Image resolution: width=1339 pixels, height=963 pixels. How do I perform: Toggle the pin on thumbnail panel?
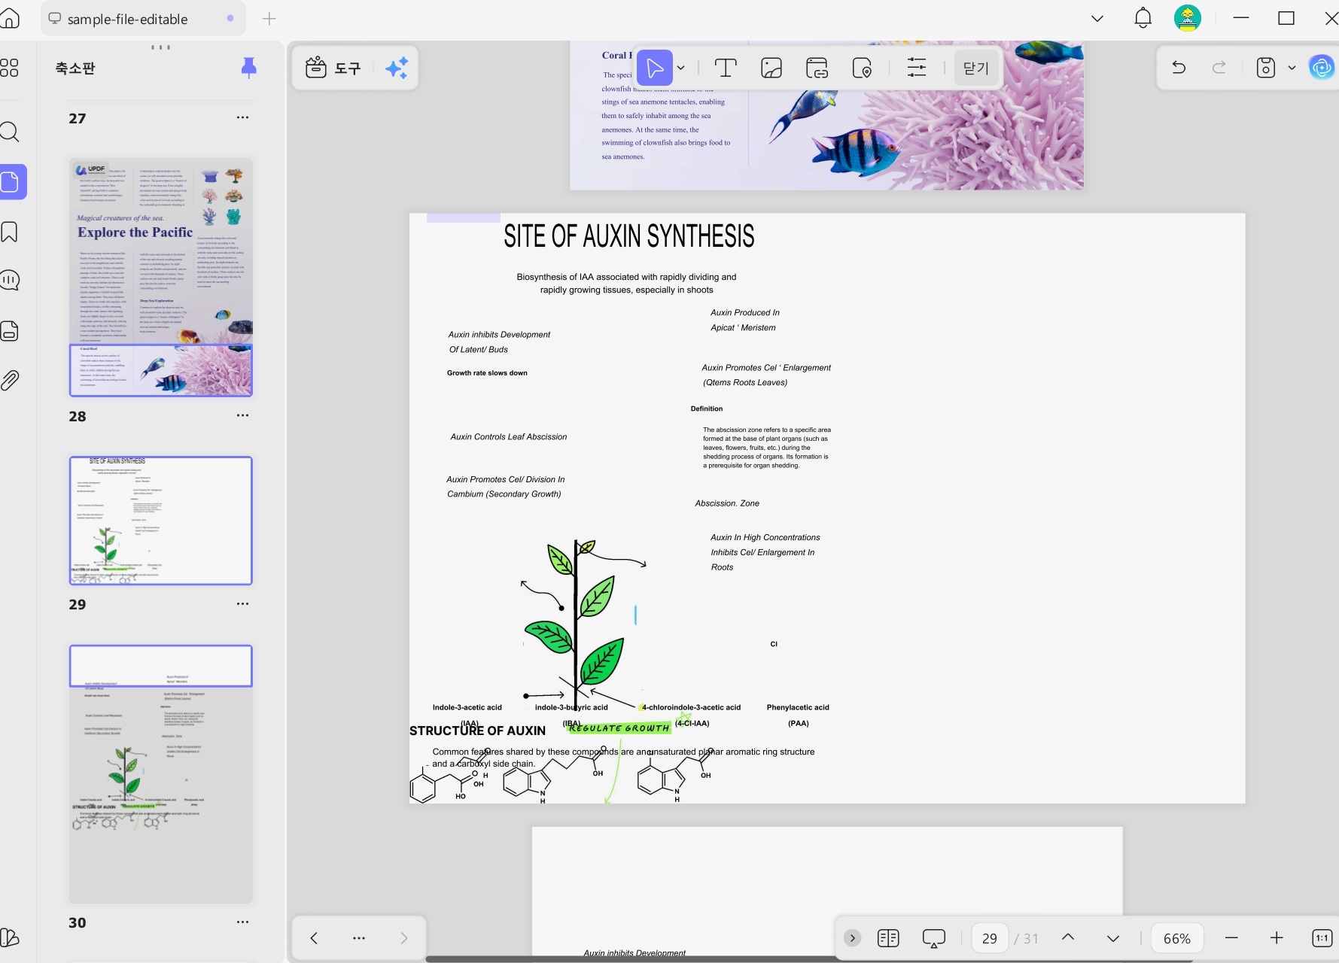click(x=248, y=68)
